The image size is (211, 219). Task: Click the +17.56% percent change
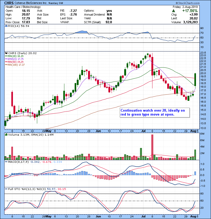190,11
